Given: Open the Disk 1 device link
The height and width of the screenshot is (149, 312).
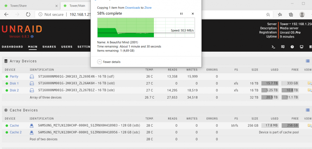Looking at the screenshot, I should point(14,83).
